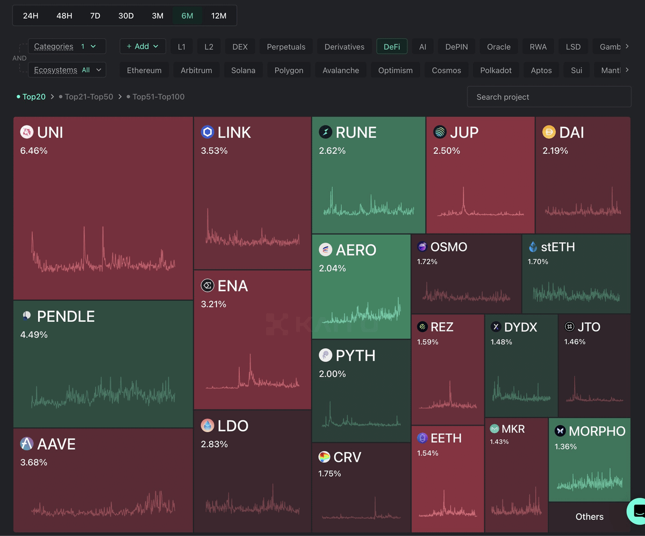Show the Top21-Top50 projects view
Screen dimensions: 645x536
(x=86, y=97)
